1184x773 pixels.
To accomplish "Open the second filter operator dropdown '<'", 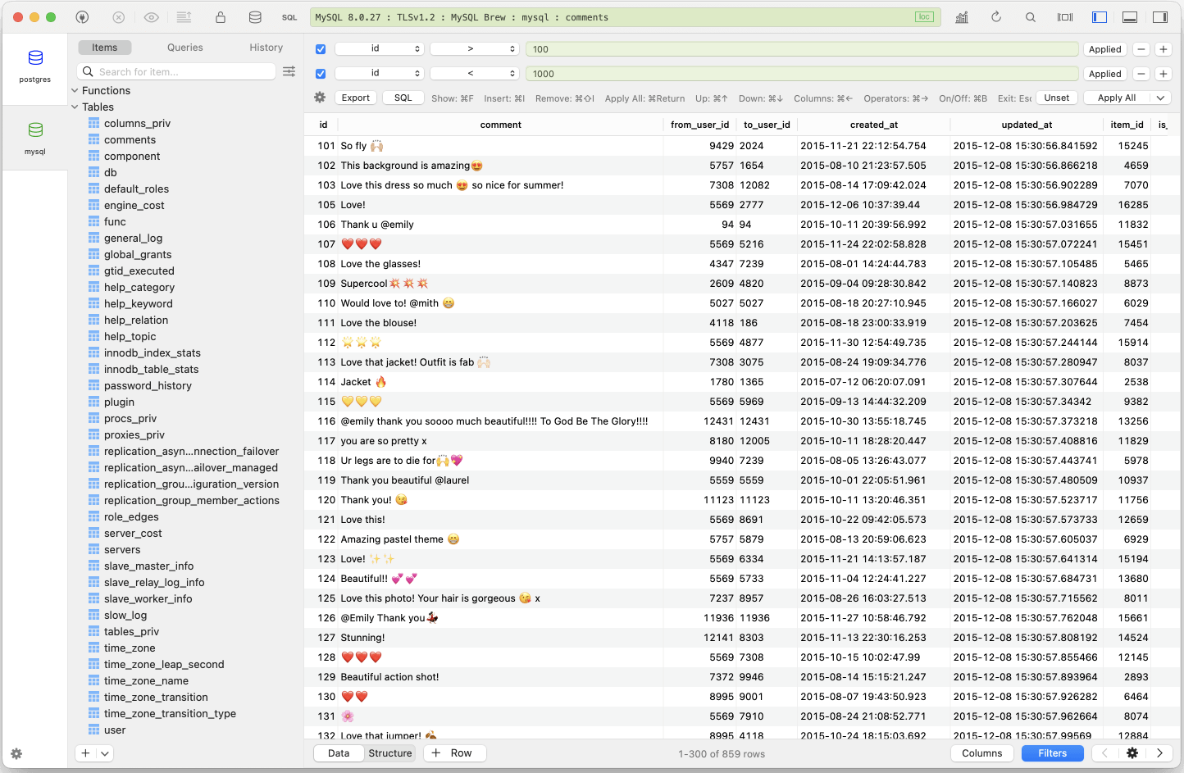I will click(474, 74).
